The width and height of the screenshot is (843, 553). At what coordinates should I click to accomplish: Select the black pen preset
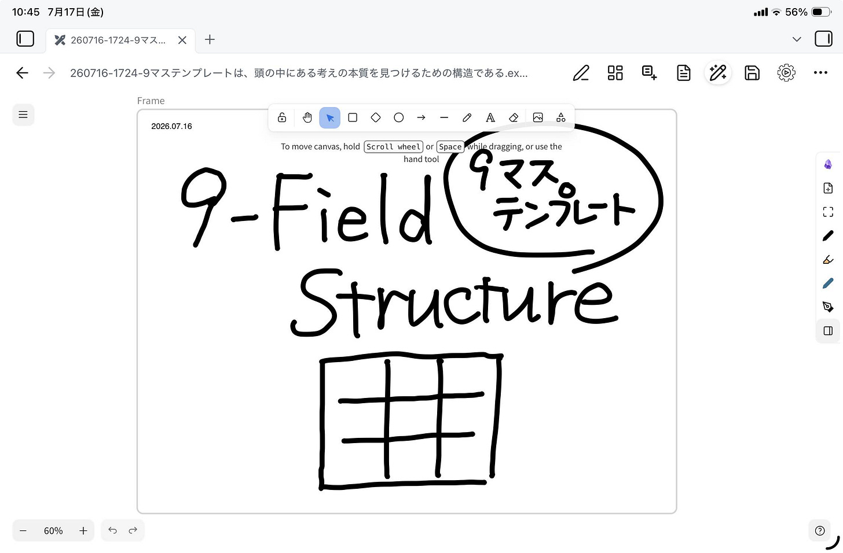pyautogui.click(x=828, y=236)
